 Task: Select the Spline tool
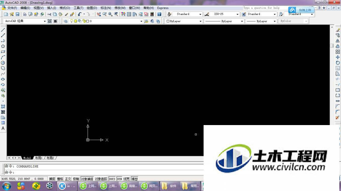pyautogui.click(x=3, y=74)
